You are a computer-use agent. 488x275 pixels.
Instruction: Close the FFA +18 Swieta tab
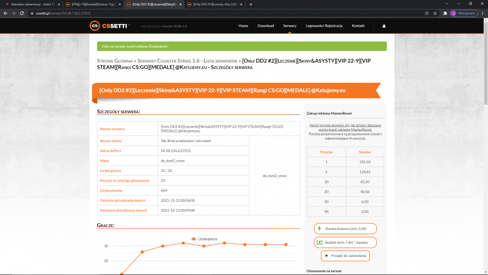(120, 4)
